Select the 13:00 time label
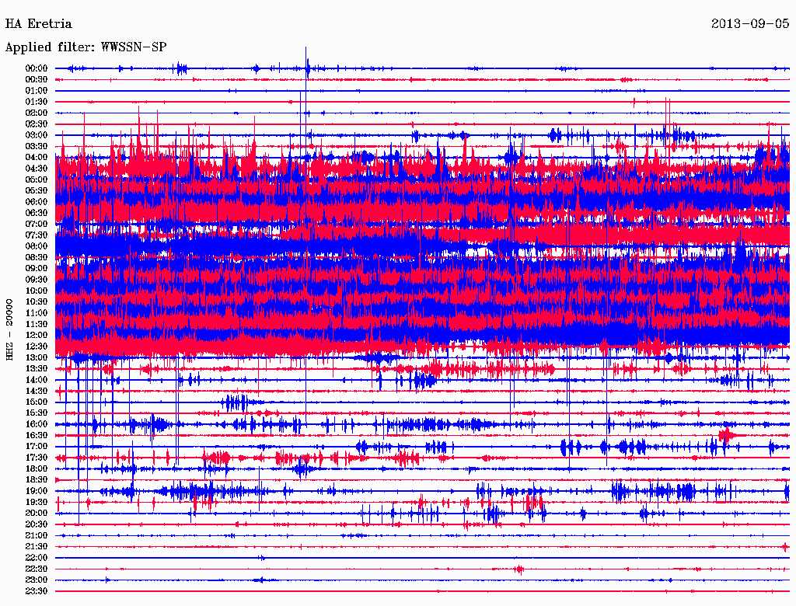Screen dimensions: 796x606 [37, 357]
